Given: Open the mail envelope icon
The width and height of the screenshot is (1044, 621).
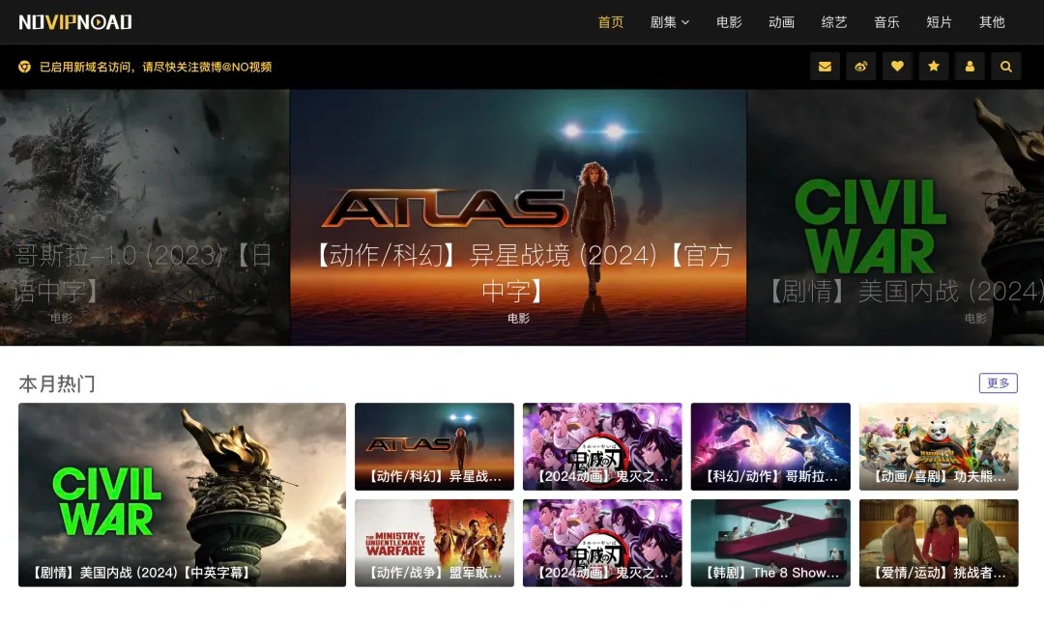Looking at the screenshot, I should click(x=825, y=67).
